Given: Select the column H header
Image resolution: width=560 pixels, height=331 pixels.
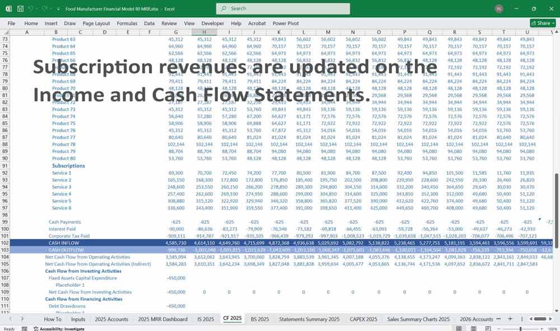Looking at the screenshot, I should coord(203,32).
